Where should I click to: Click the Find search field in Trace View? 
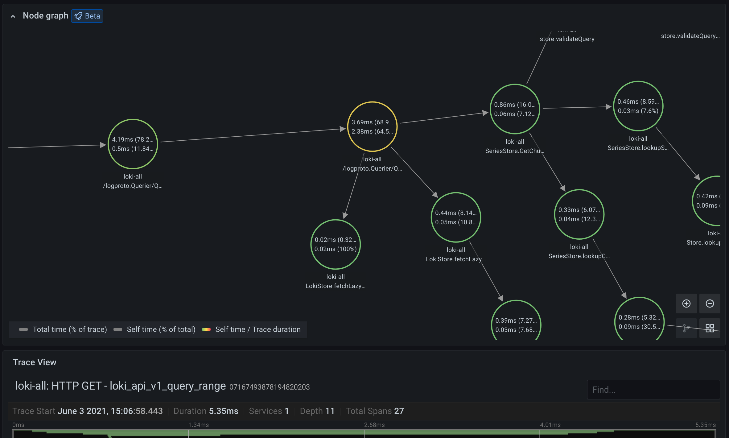point(653,390)
